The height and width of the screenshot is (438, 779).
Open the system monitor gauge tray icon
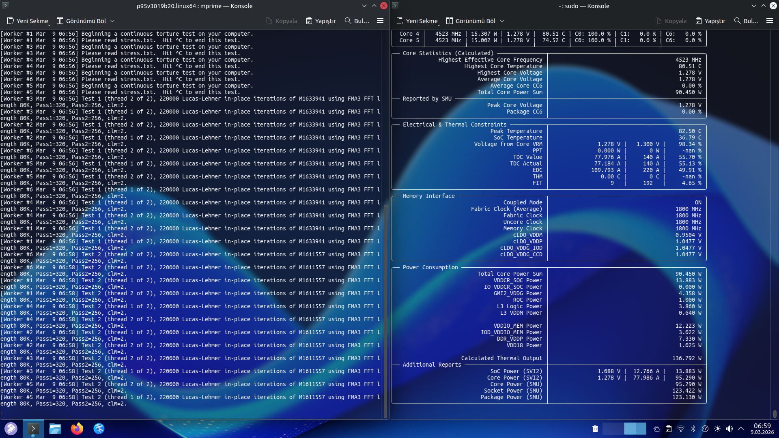click(x=705, y=429)
